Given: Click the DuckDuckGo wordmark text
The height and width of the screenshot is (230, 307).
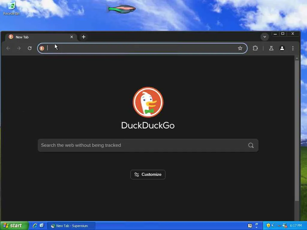Looking at the screenshot, I should coord(148,125).
